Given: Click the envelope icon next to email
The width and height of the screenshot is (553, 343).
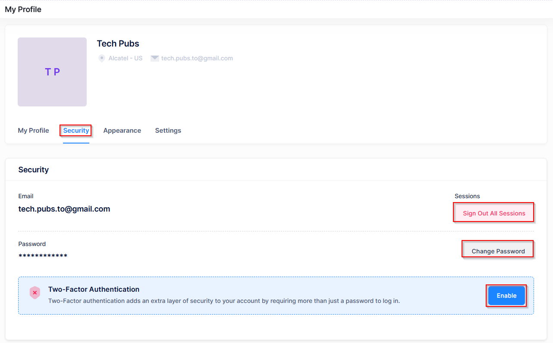Looking at the screenshot, I should coord(155,58).
